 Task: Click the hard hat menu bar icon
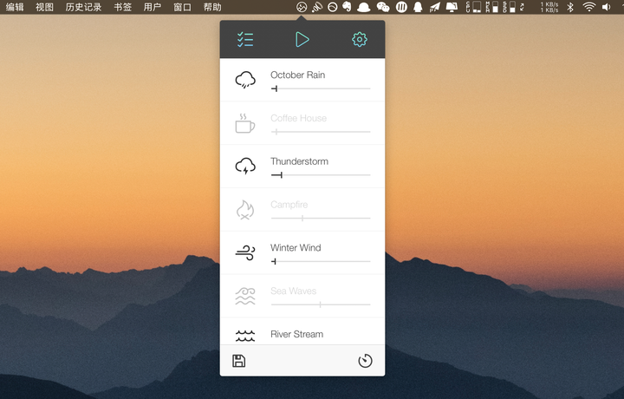coord(363,8)
